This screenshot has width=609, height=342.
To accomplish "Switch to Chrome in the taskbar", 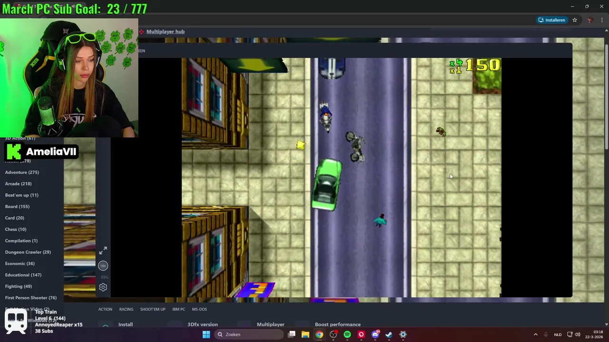I will click(x=319, y=334).
